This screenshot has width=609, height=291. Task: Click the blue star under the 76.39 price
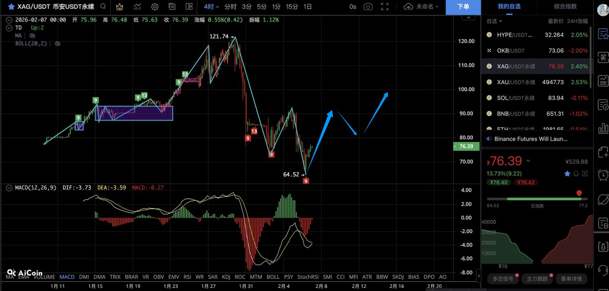coord(567,173)
